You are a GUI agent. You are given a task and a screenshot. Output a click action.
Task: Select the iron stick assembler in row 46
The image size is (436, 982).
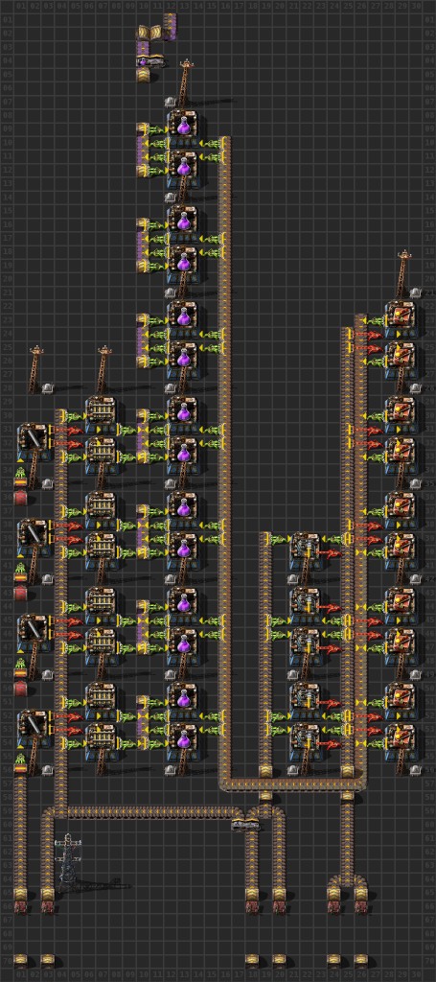[x=33, y=631]
